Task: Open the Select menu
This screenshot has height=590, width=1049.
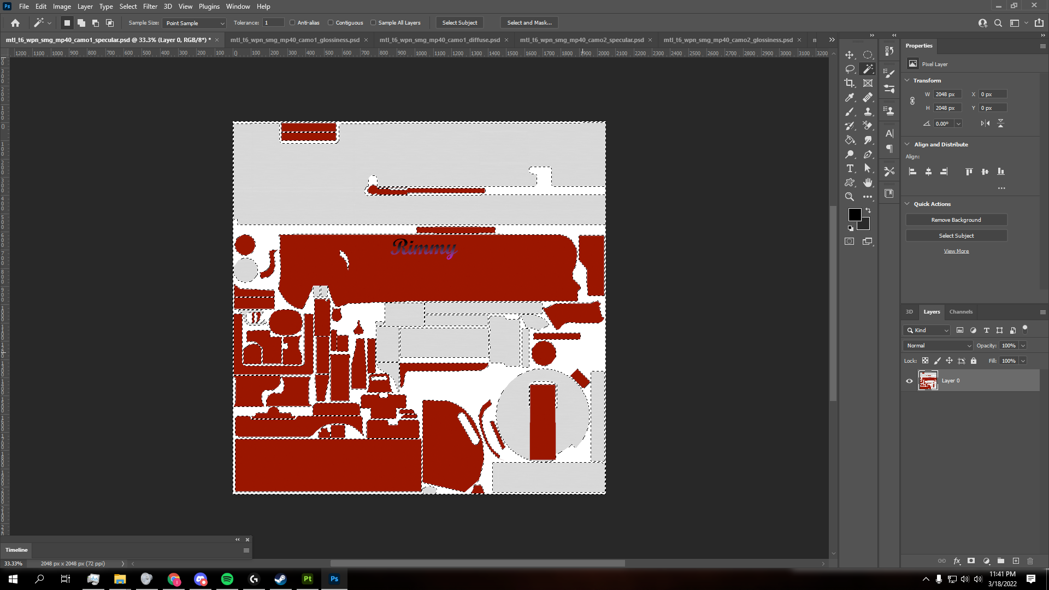Action: point(127,6)
